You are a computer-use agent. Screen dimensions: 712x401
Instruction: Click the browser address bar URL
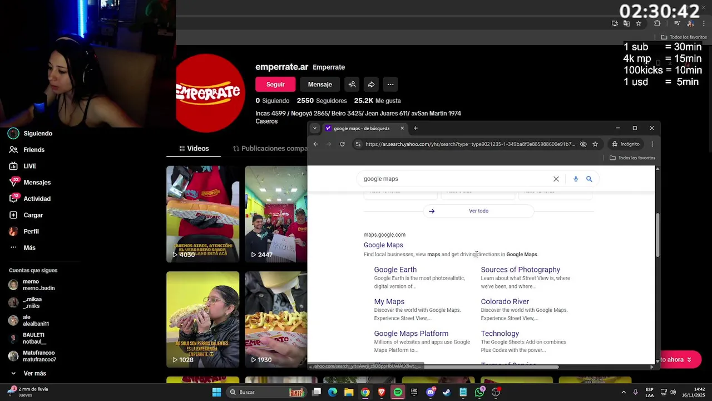470,144
